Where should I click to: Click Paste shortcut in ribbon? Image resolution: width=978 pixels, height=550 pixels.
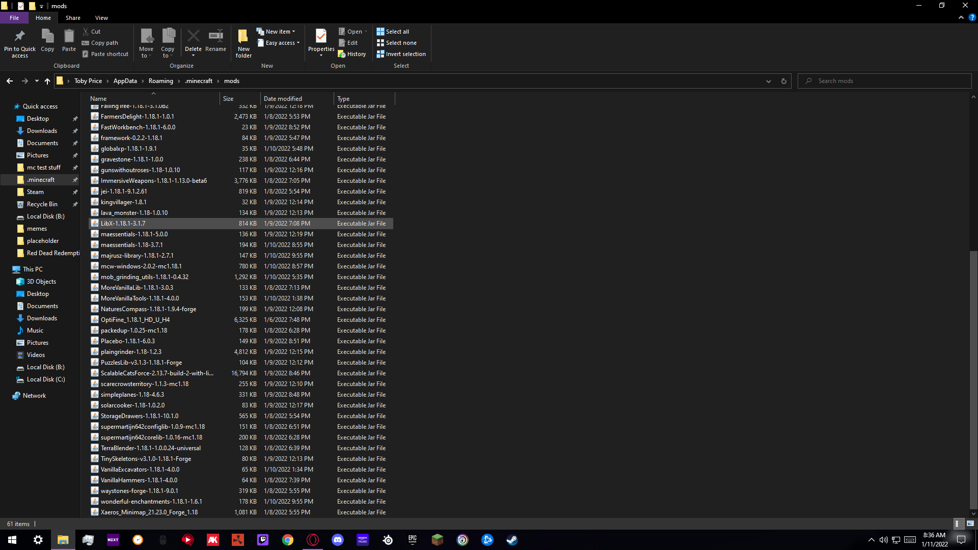point(105,54)
